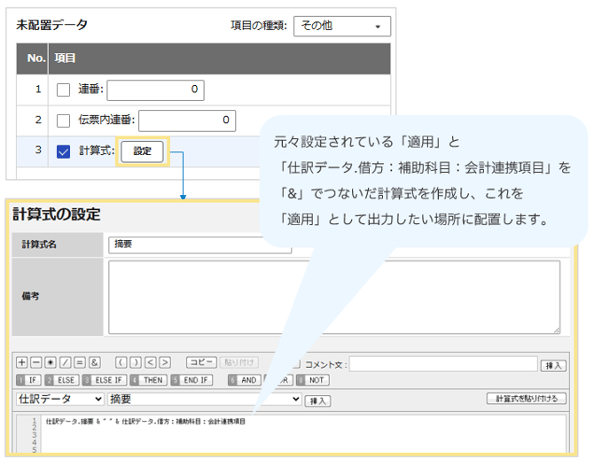
Task: Open the 仕訳データ dropdown
Action: (x=60, y=399)
